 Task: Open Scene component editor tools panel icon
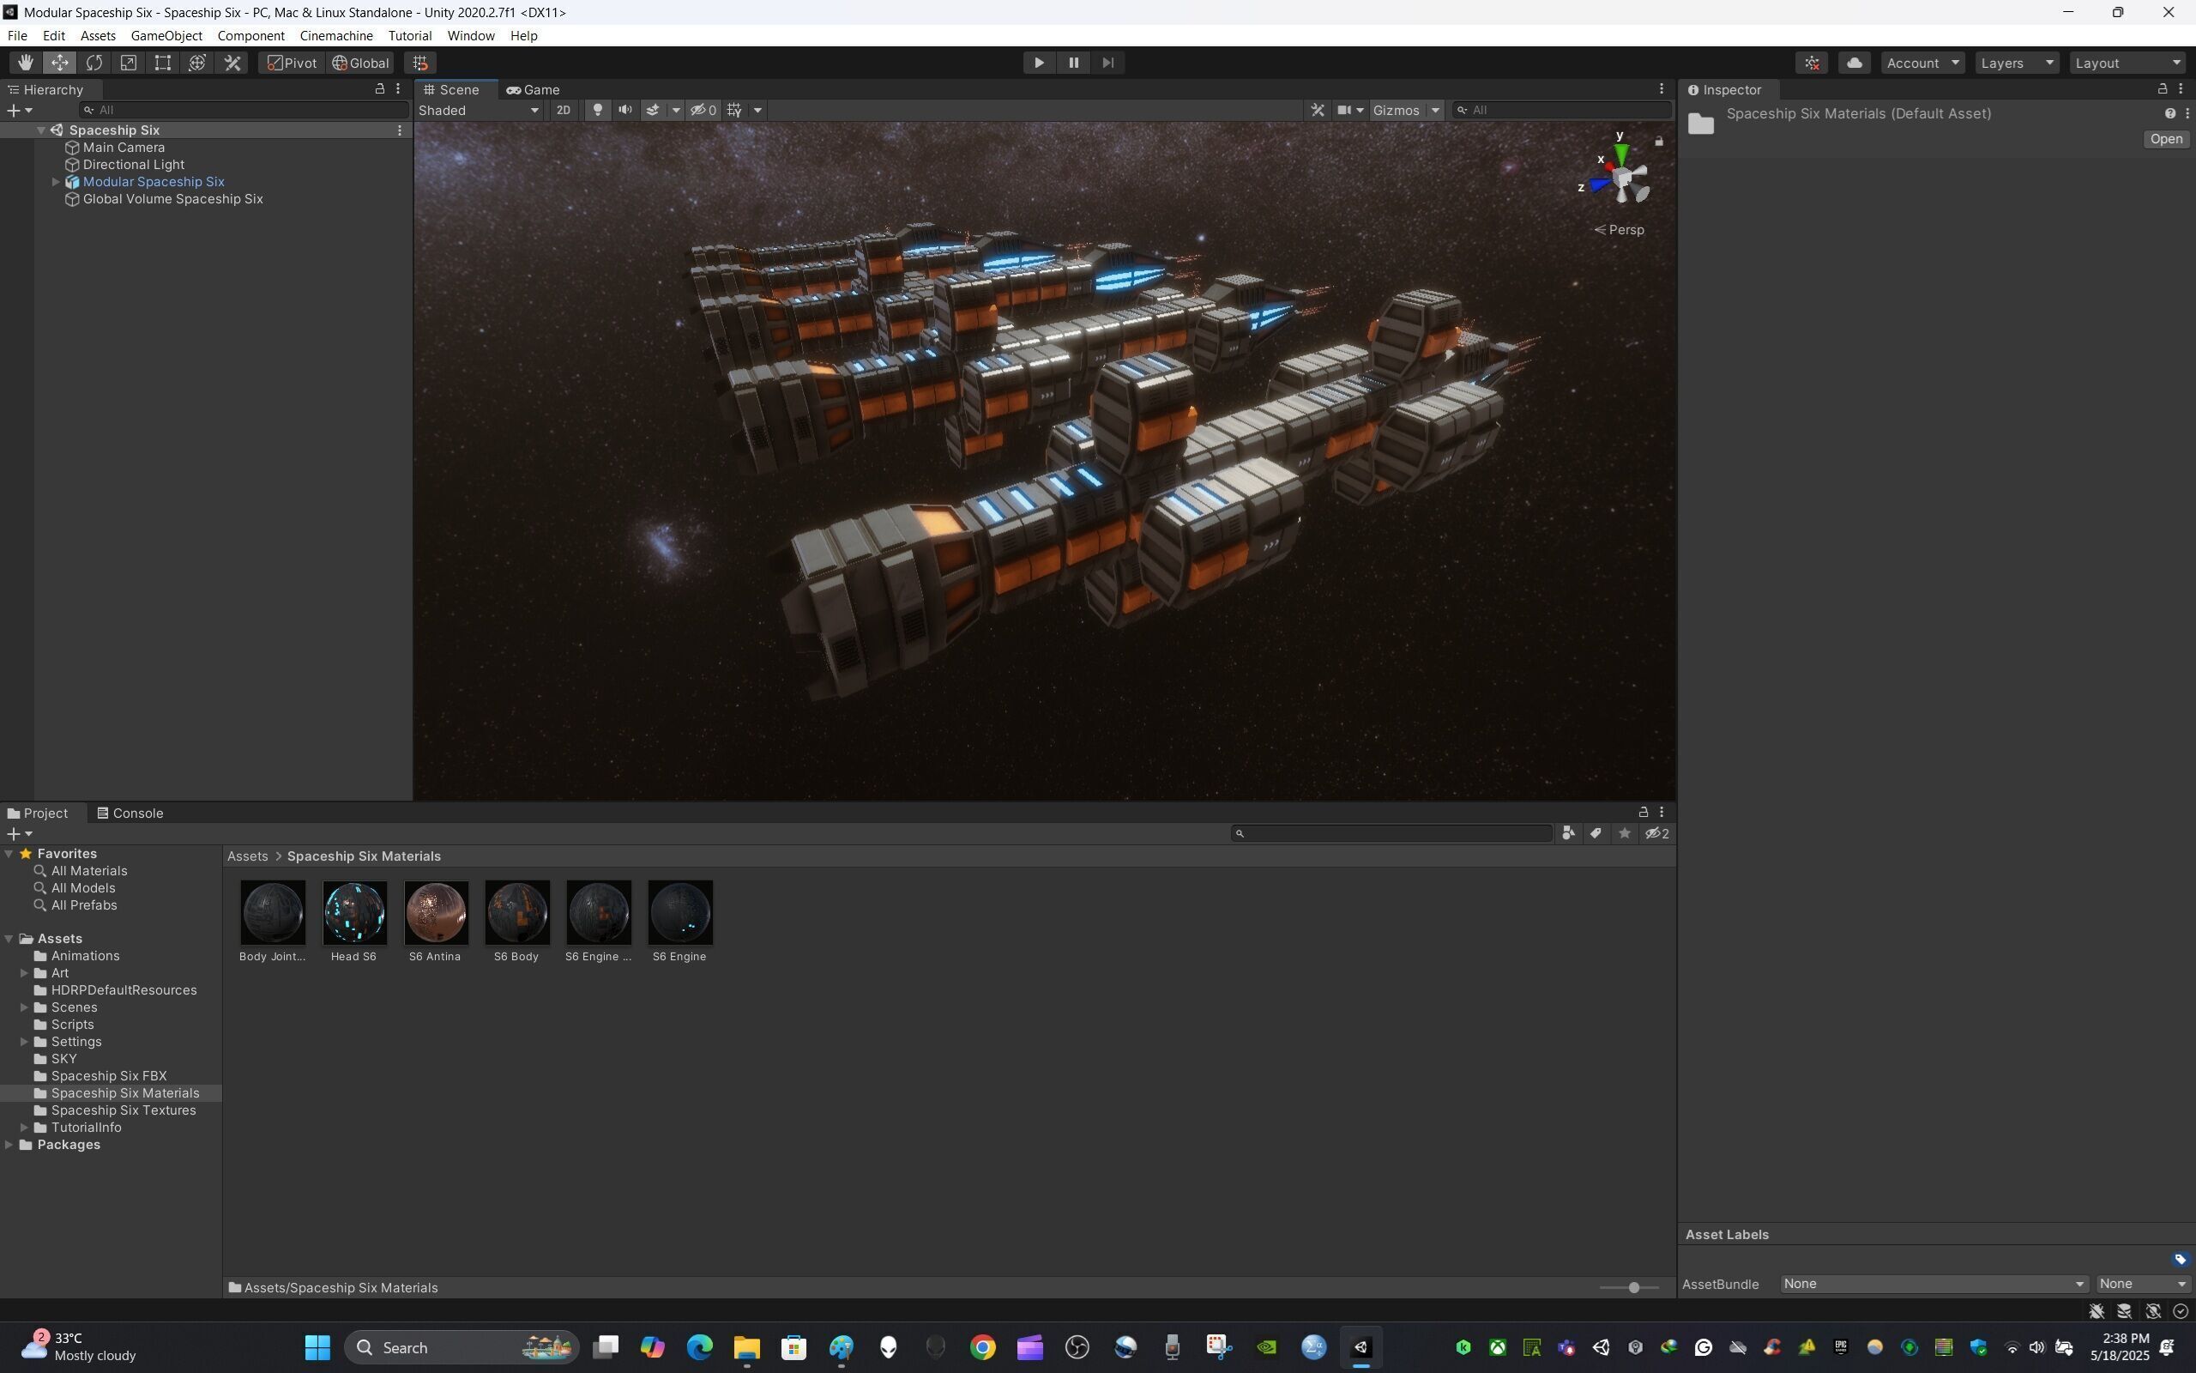pos(1318,110)
